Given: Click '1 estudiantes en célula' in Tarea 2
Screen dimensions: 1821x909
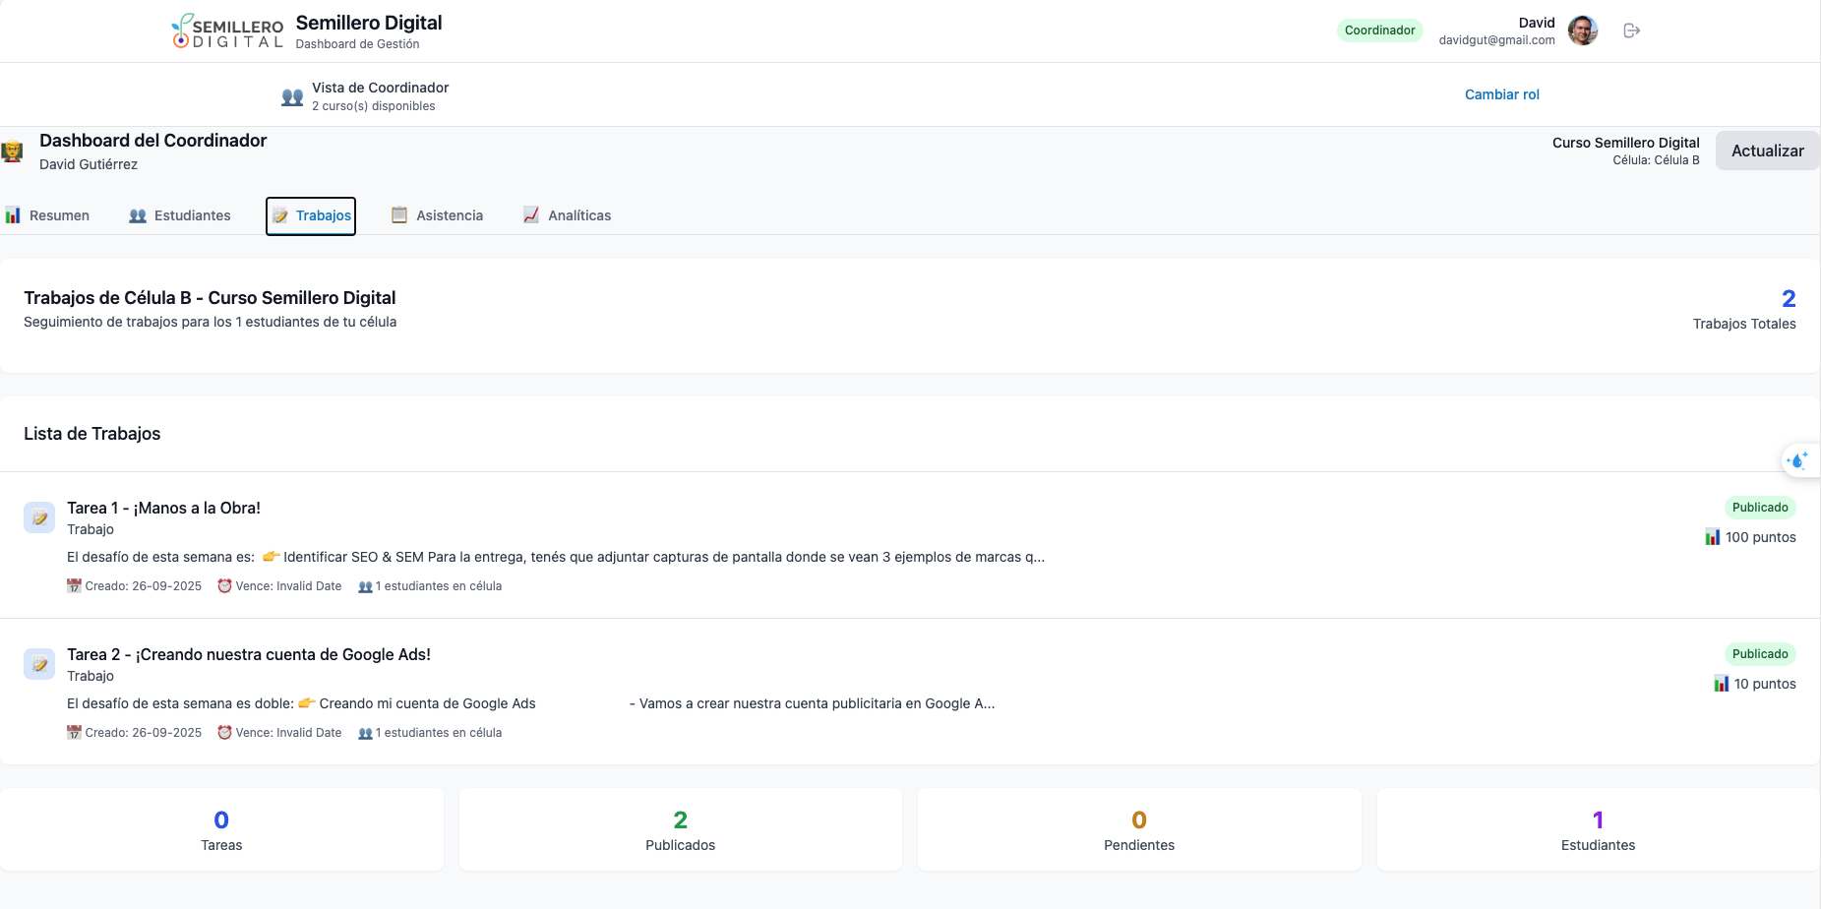Looking at the screenshot, I should point(439,733).
